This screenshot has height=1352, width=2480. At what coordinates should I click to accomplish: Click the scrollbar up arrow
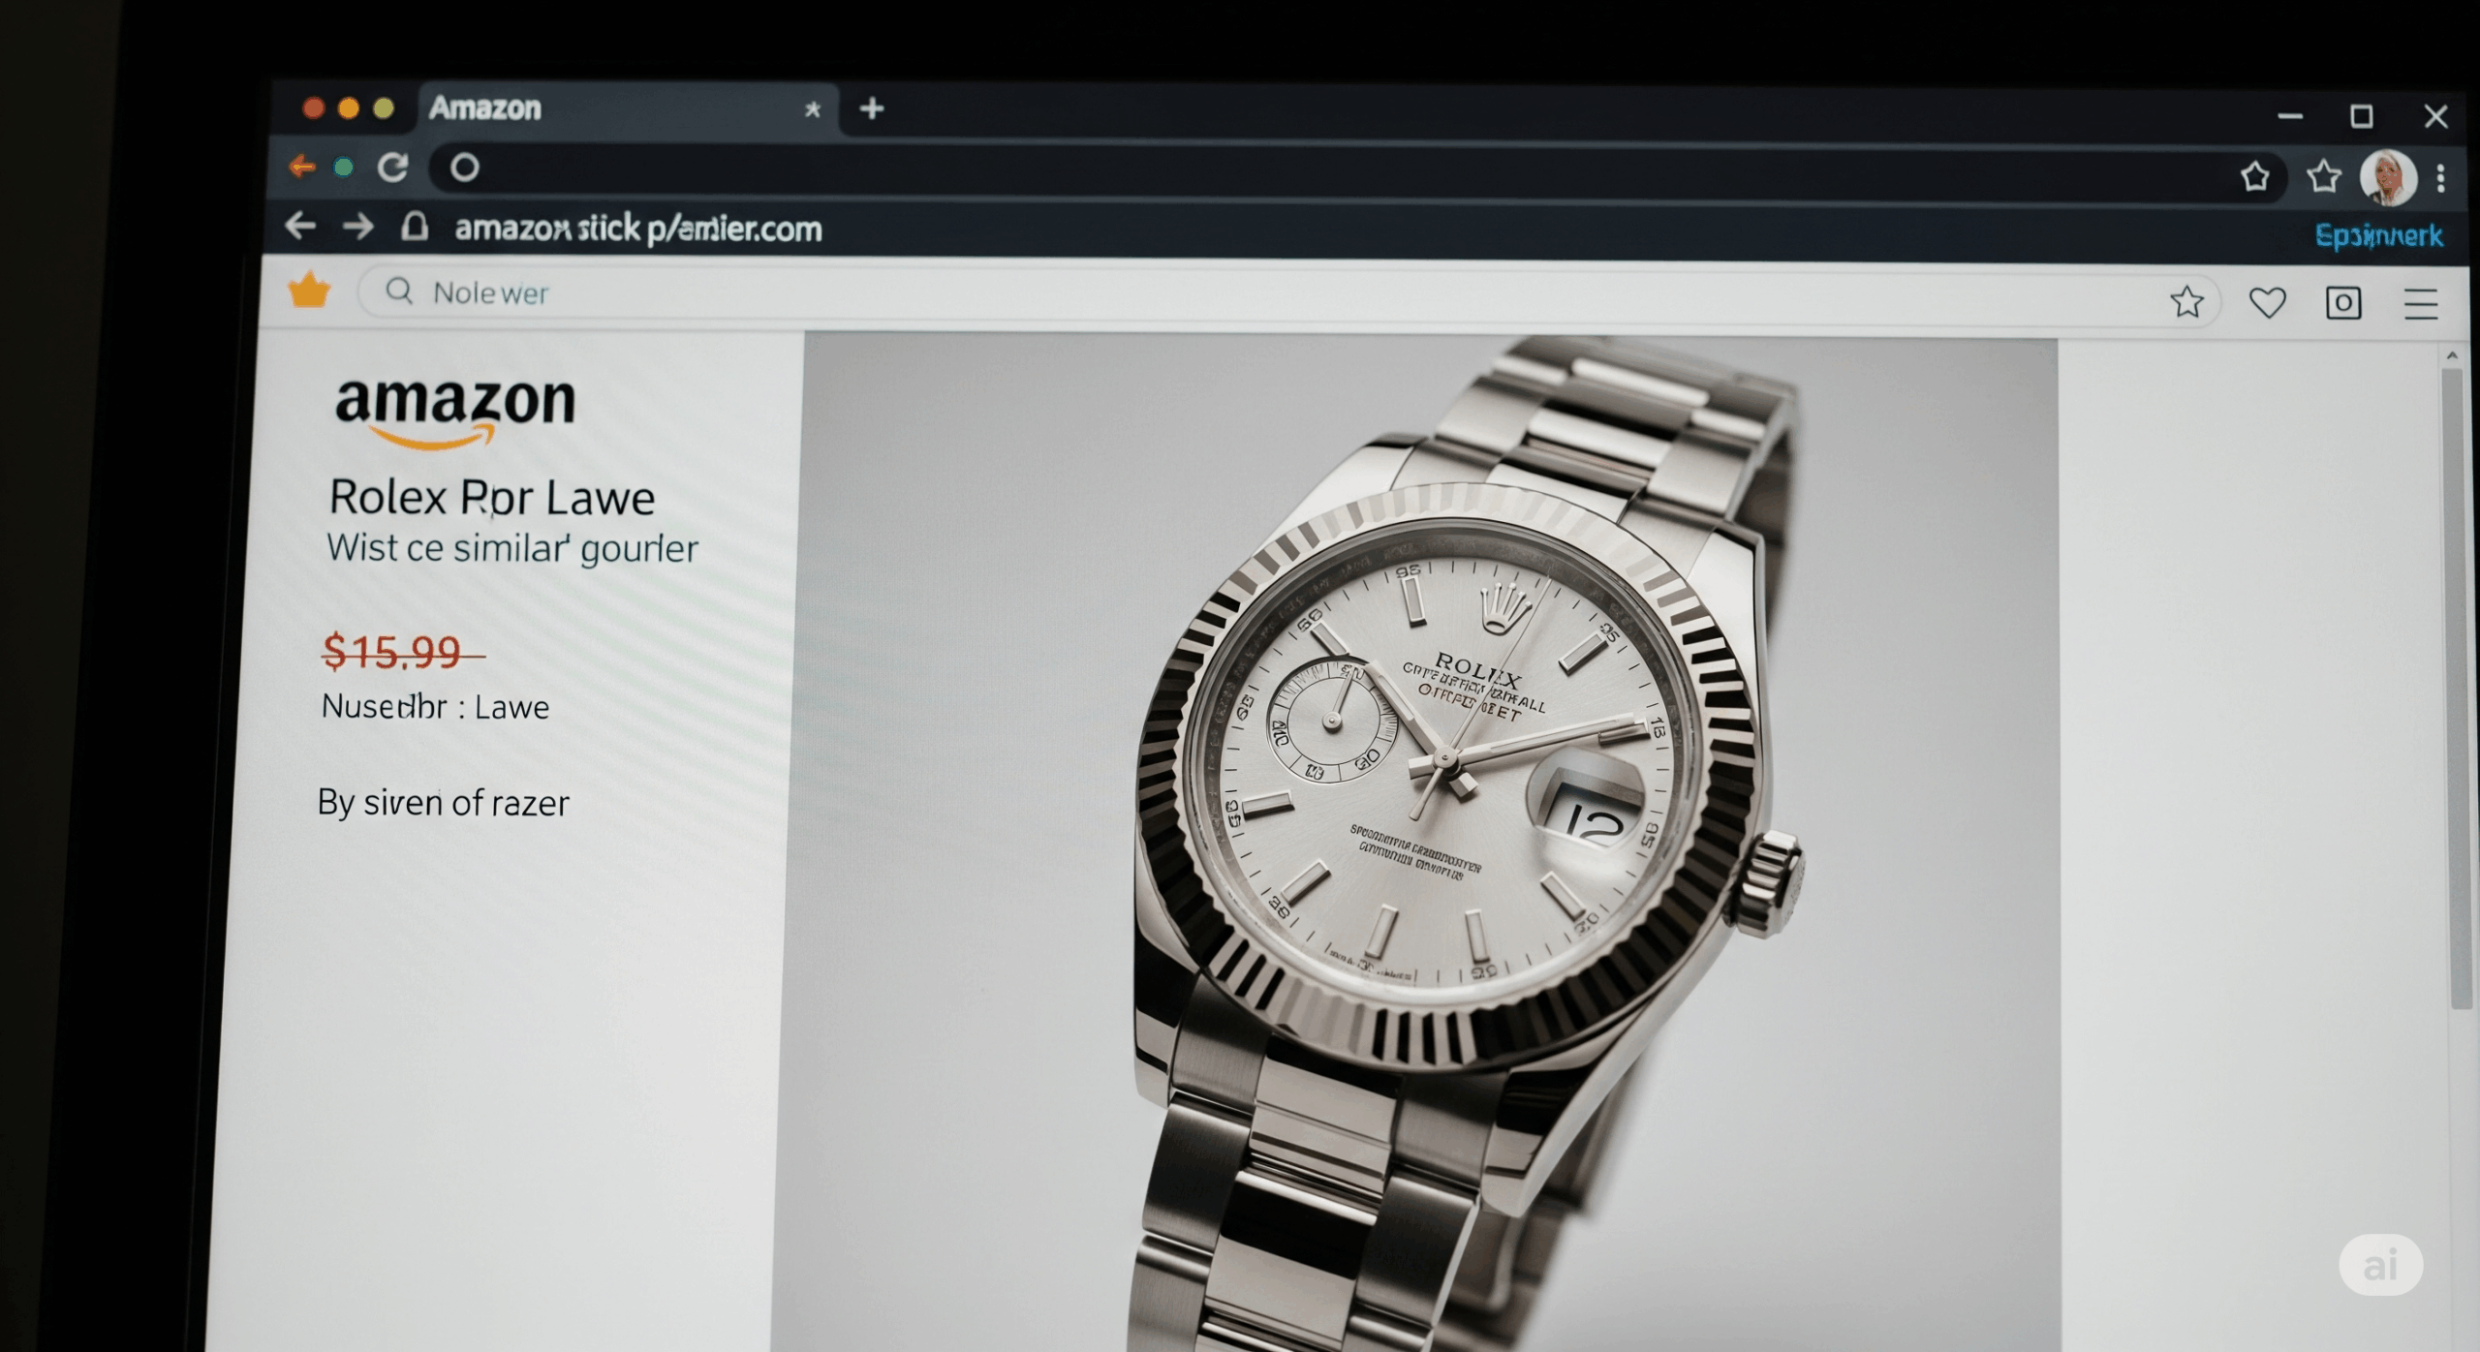coord(2452,355)
